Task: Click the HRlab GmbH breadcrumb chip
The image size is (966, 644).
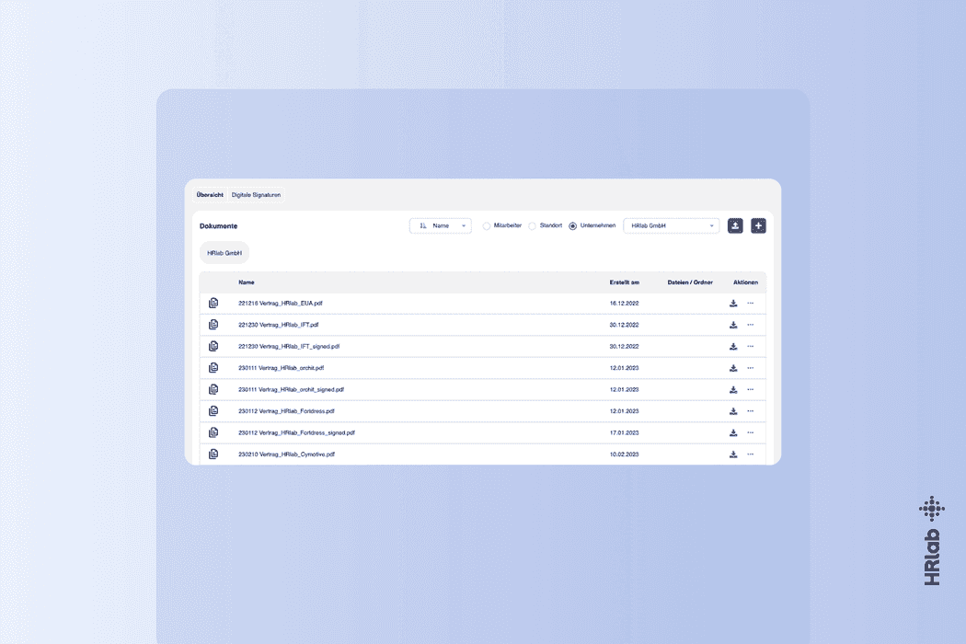Action: [224, 253]
